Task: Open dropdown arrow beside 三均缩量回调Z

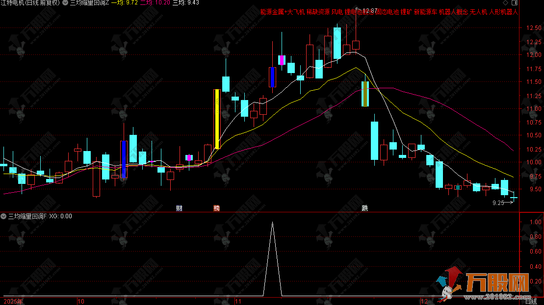Action: point(65,3)
